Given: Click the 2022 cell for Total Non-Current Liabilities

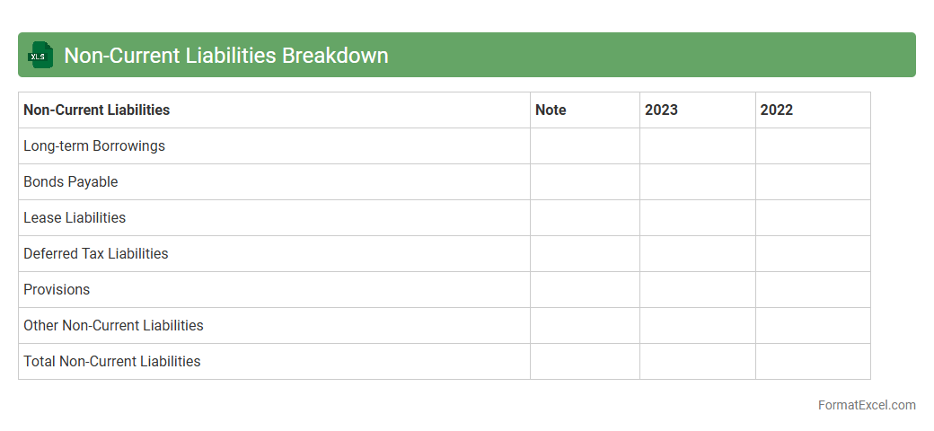Looking at the screenshot, I should [812, 362].
